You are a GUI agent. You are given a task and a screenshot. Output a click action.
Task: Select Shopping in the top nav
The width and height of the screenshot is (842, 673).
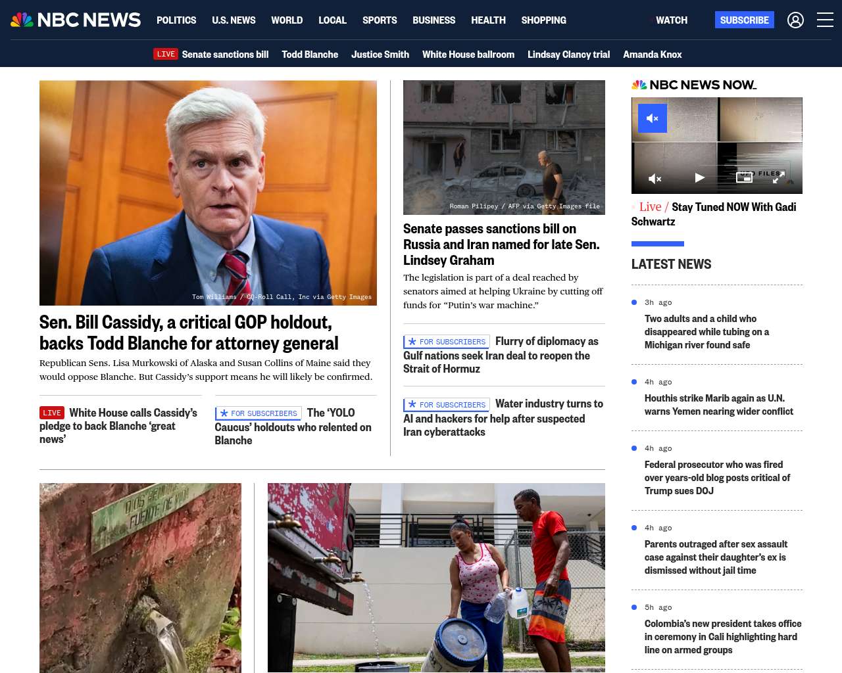[543, 20]
